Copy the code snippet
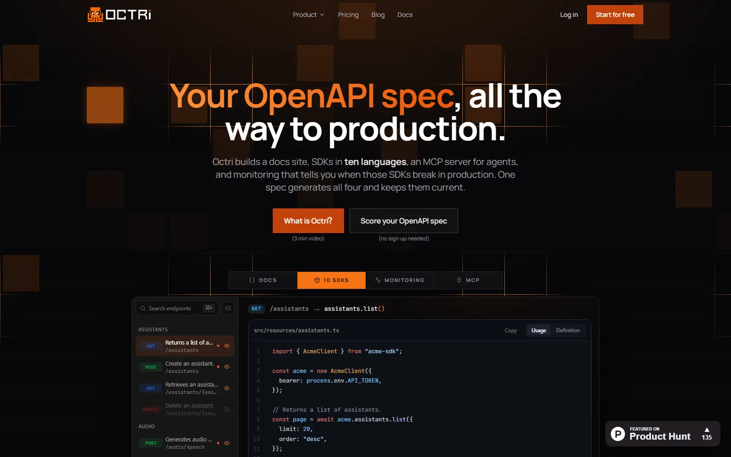The width and height of the screenshot is (731, 457). 511,330
